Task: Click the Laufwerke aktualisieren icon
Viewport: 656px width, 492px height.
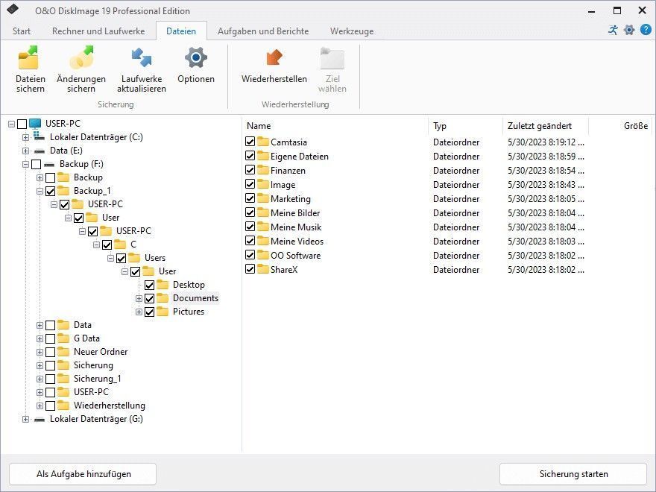Action: (142, 57)
